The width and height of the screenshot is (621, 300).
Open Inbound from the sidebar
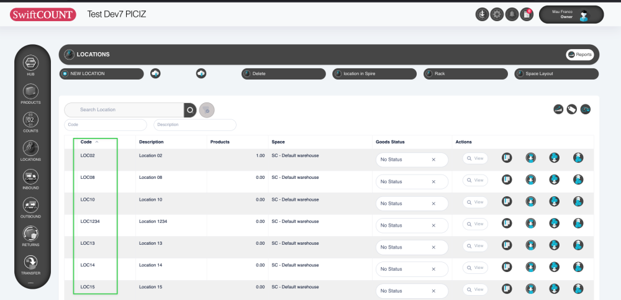(31, 180)
